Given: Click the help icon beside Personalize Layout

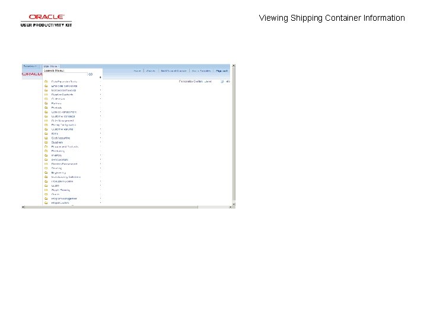Looking at the screenshot, I should tap(222, 81).
